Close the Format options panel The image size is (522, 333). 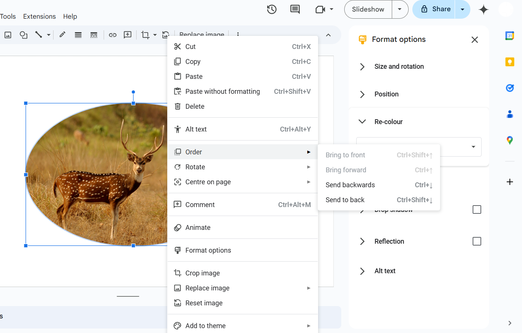[x=474, y=40]
